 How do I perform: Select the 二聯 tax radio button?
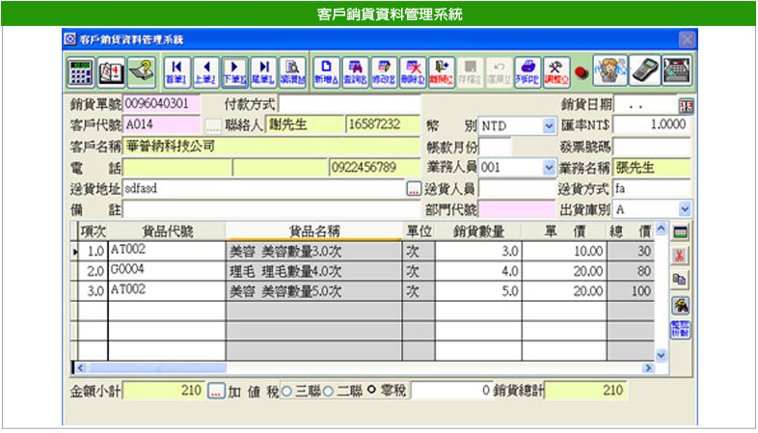pyautogui.click(x=327, y=392)
